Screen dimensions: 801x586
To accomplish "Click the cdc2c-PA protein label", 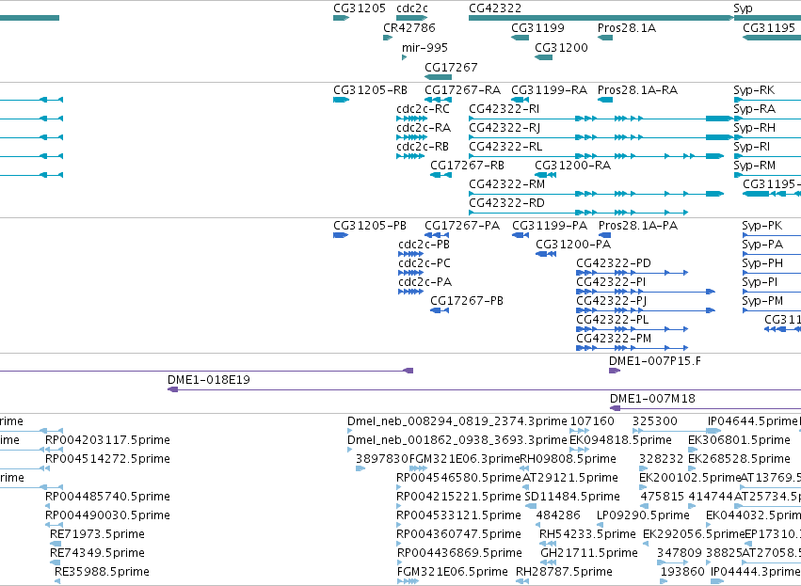I will click(x=425, y=282).
